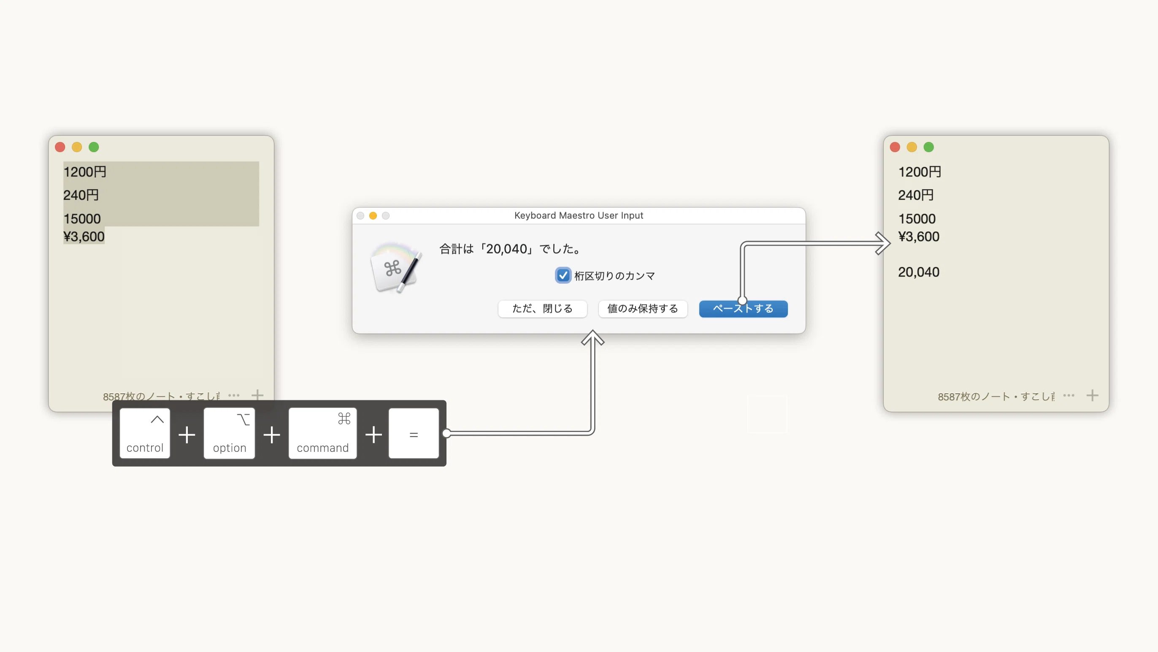The width and height of the screenshot is (1158, 652).
Task: Click 1200円 line in right note
Action: pos(920,172)
